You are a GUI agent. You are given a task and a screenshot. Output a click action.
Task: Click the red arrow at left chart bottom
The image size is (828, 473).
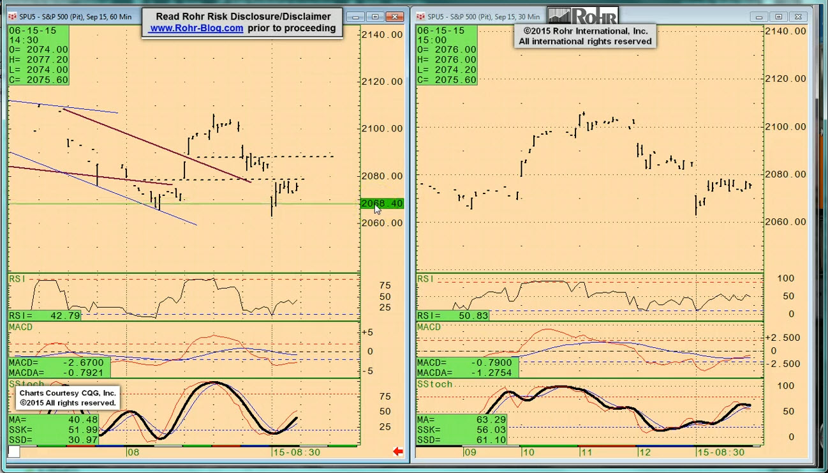pyautogui.click(x=398, y=452)
